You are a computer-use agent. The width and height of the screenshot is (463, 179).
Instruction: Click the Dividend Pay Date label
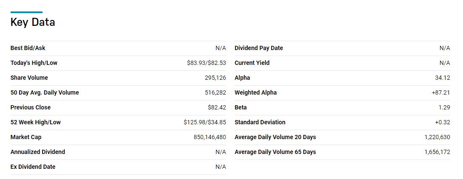[259, 48]
